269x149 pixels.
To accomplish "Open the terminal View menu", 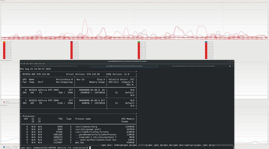I will tap(27, 64).
